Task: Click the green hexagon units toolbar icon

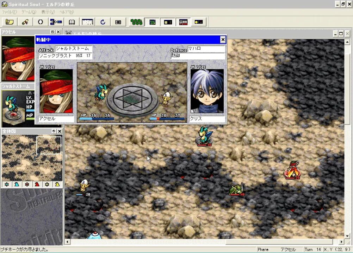Action: coord(136,22)
